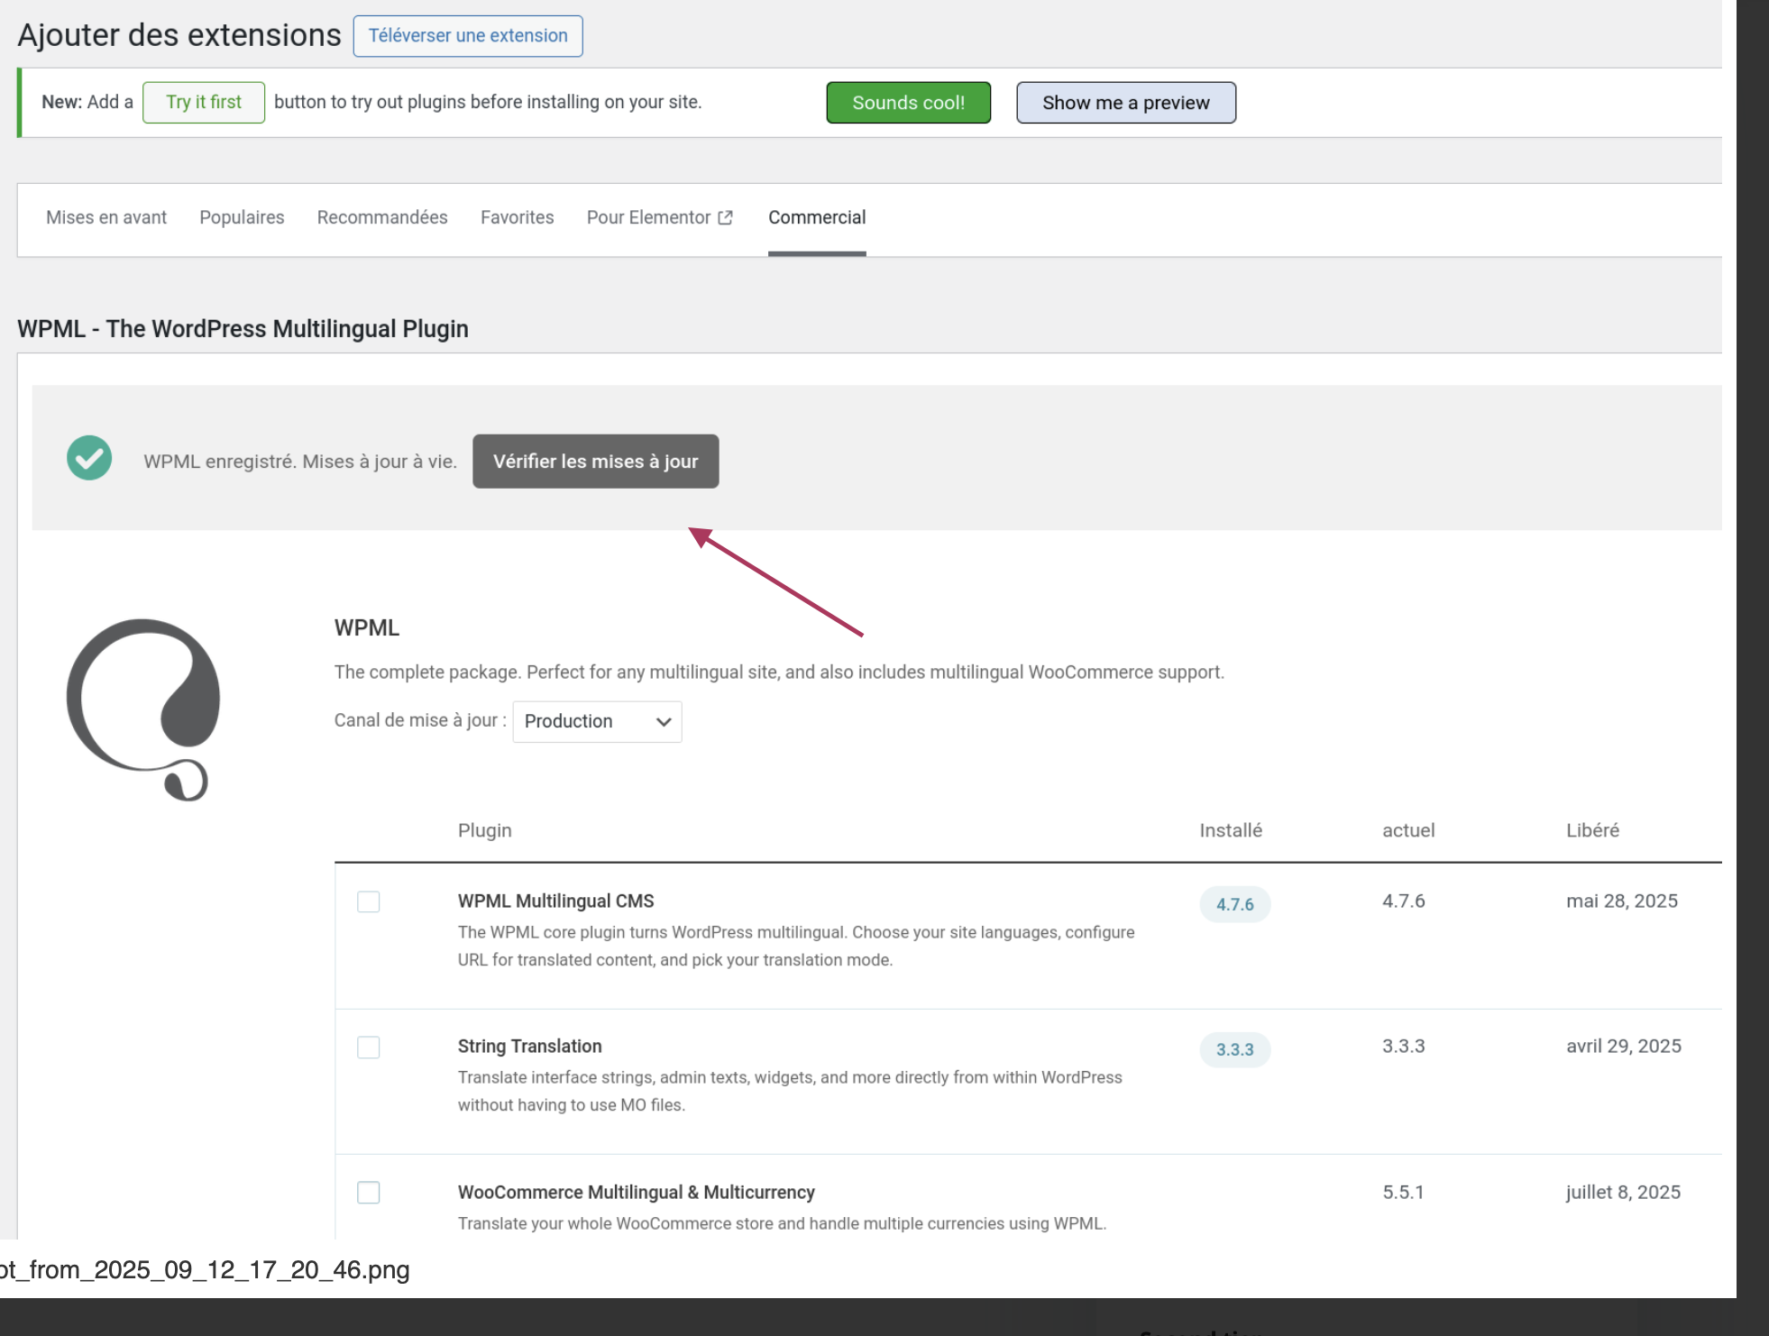This screenshot has width=1769, height=1336.
Task: Click the green WPML registered checkmark icon
Action: click(89, 458)
